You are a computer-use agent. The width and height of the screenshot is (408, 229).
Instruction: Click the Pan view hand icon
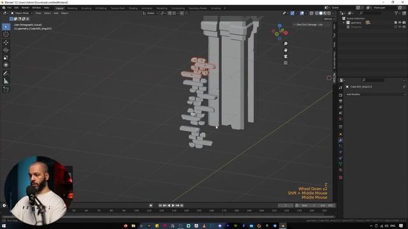(x=286, y=50)
